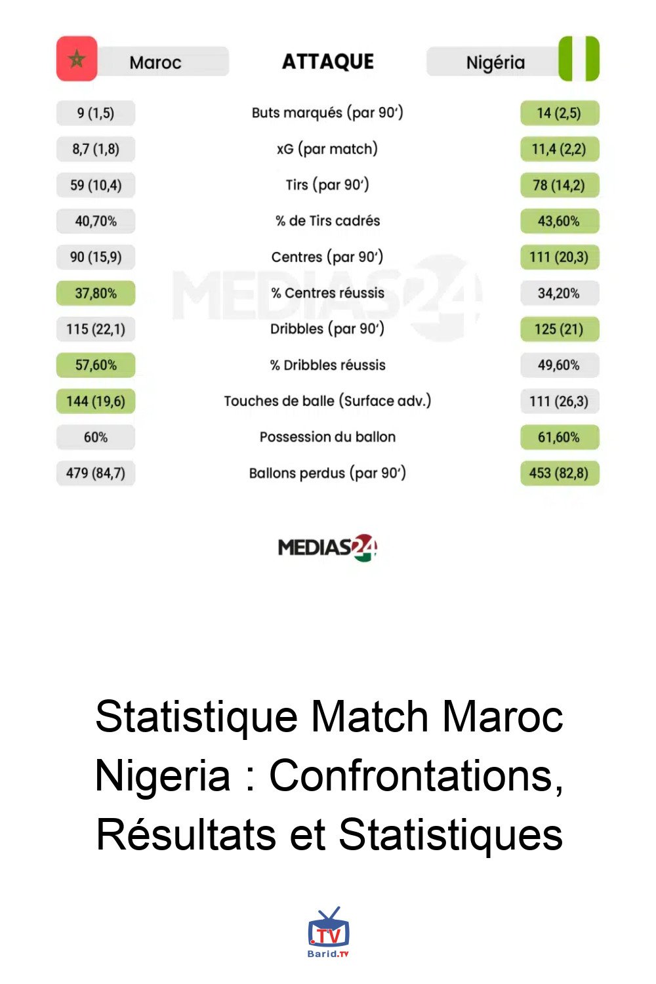Click the ATTAQUE heading
Screen dimensions: 656x984
327,62
